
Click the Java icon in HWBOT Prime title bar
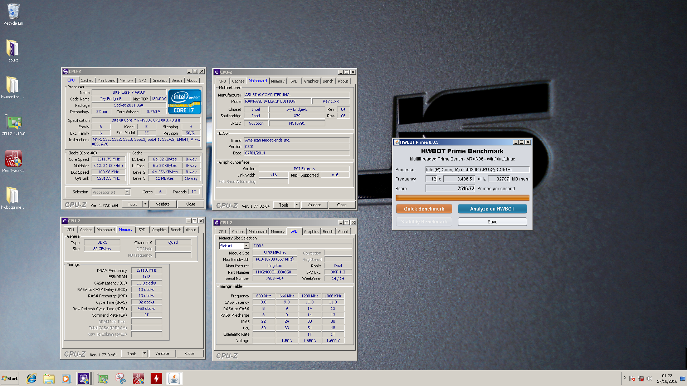[x=396, y=142]
